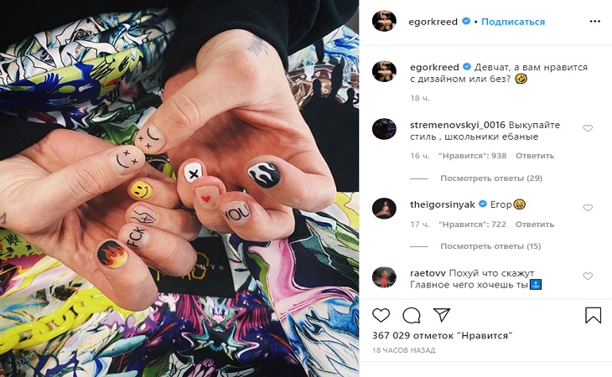Reply to stremenovskyi_0016's comment via Ответить

[535, 156]
